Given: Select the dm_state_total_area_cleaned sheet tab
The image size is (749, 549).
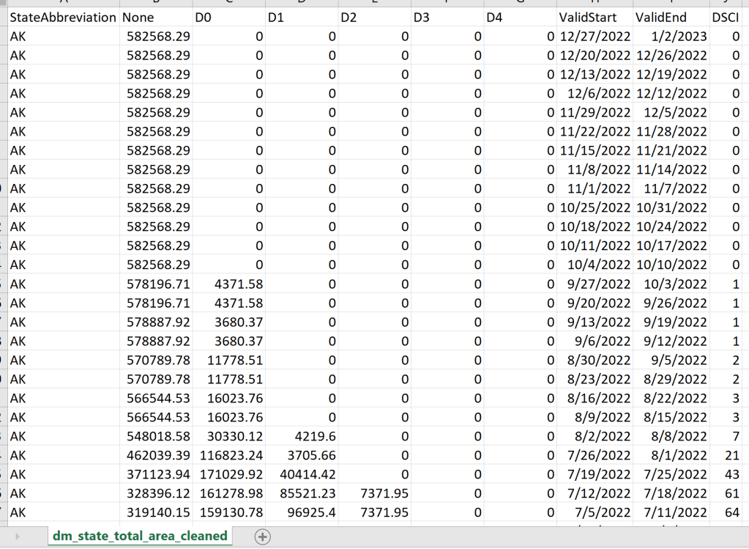Looking at the screenshot, I should coord(139,536).
